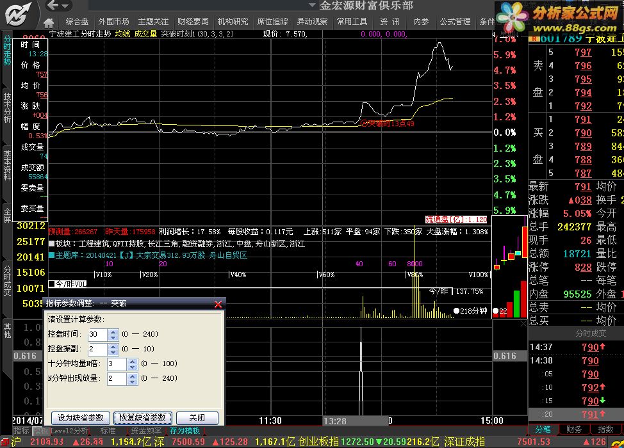Switch to 分笔 tab at bottom right

(543, 429)
